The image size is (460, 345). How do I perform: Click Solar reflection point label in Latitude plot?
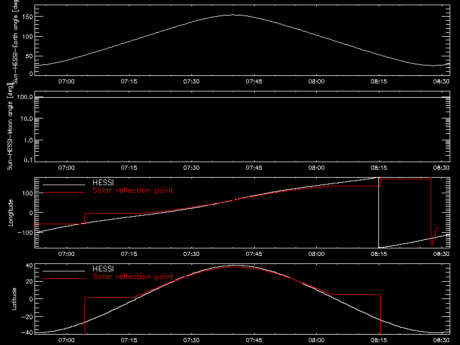pos(133,277)
